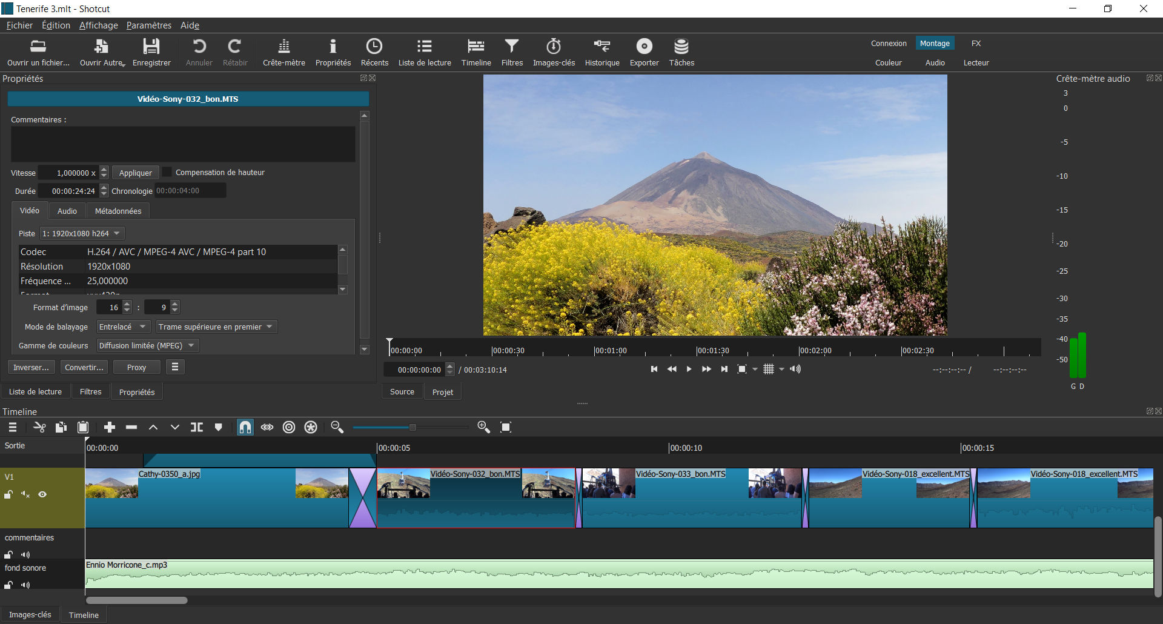This screenshot has height=624, width=1163.
Task: Append a clip to the timeline
Action: pyautogui.click(x=109, y=427)
